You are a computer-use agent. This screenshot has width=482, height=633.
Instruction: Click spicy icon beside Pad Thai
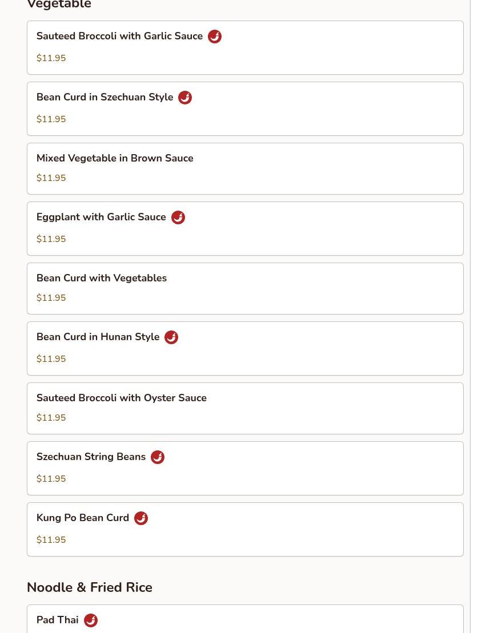[x=91, y=620]
